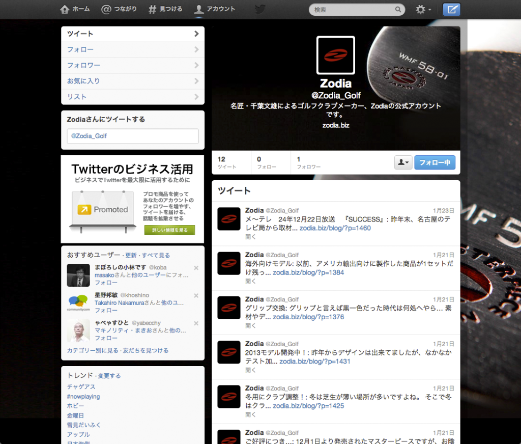Viewport: 521px width, 444px height.
Task: Expand the 海外向けモデル tweet with 開く
Action: 250,282
